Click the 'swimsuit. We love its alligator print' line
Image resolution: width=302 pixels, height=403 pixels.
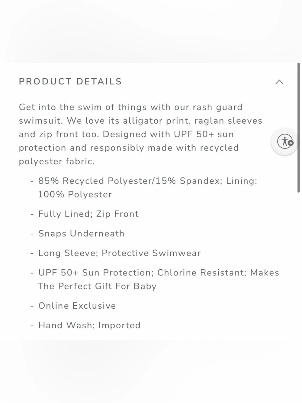pos(140,121)
